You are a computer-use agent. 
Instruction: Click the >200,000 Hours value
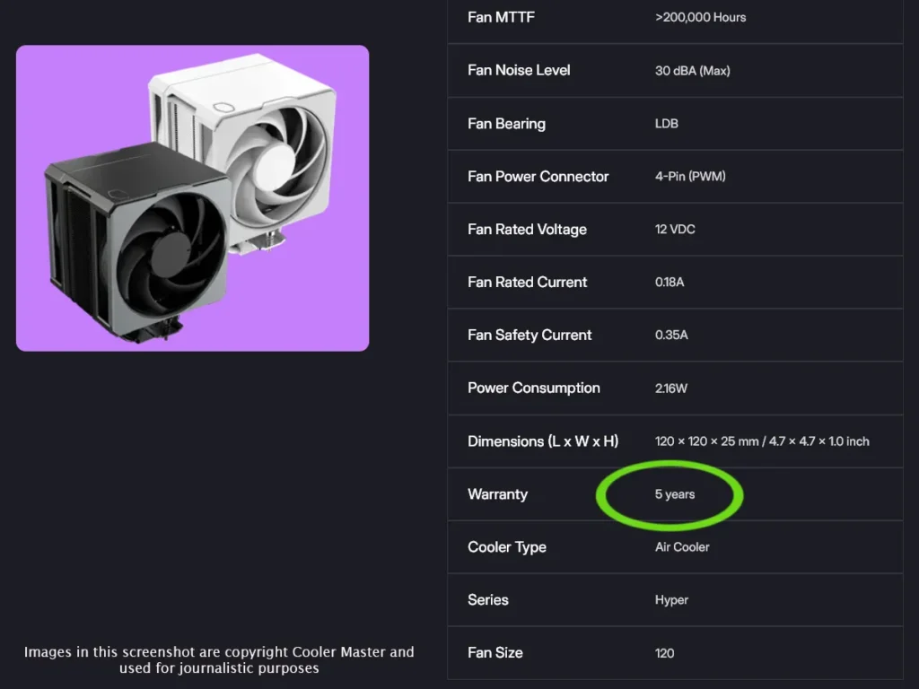point(700,17)
